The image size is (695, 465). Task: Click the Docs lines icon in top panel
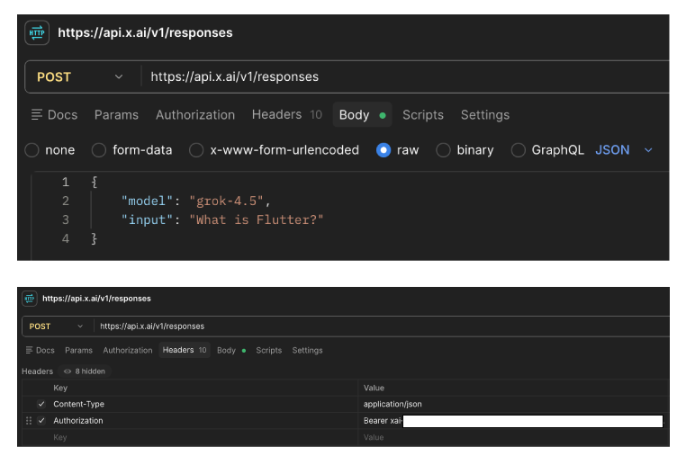(37, 115)
